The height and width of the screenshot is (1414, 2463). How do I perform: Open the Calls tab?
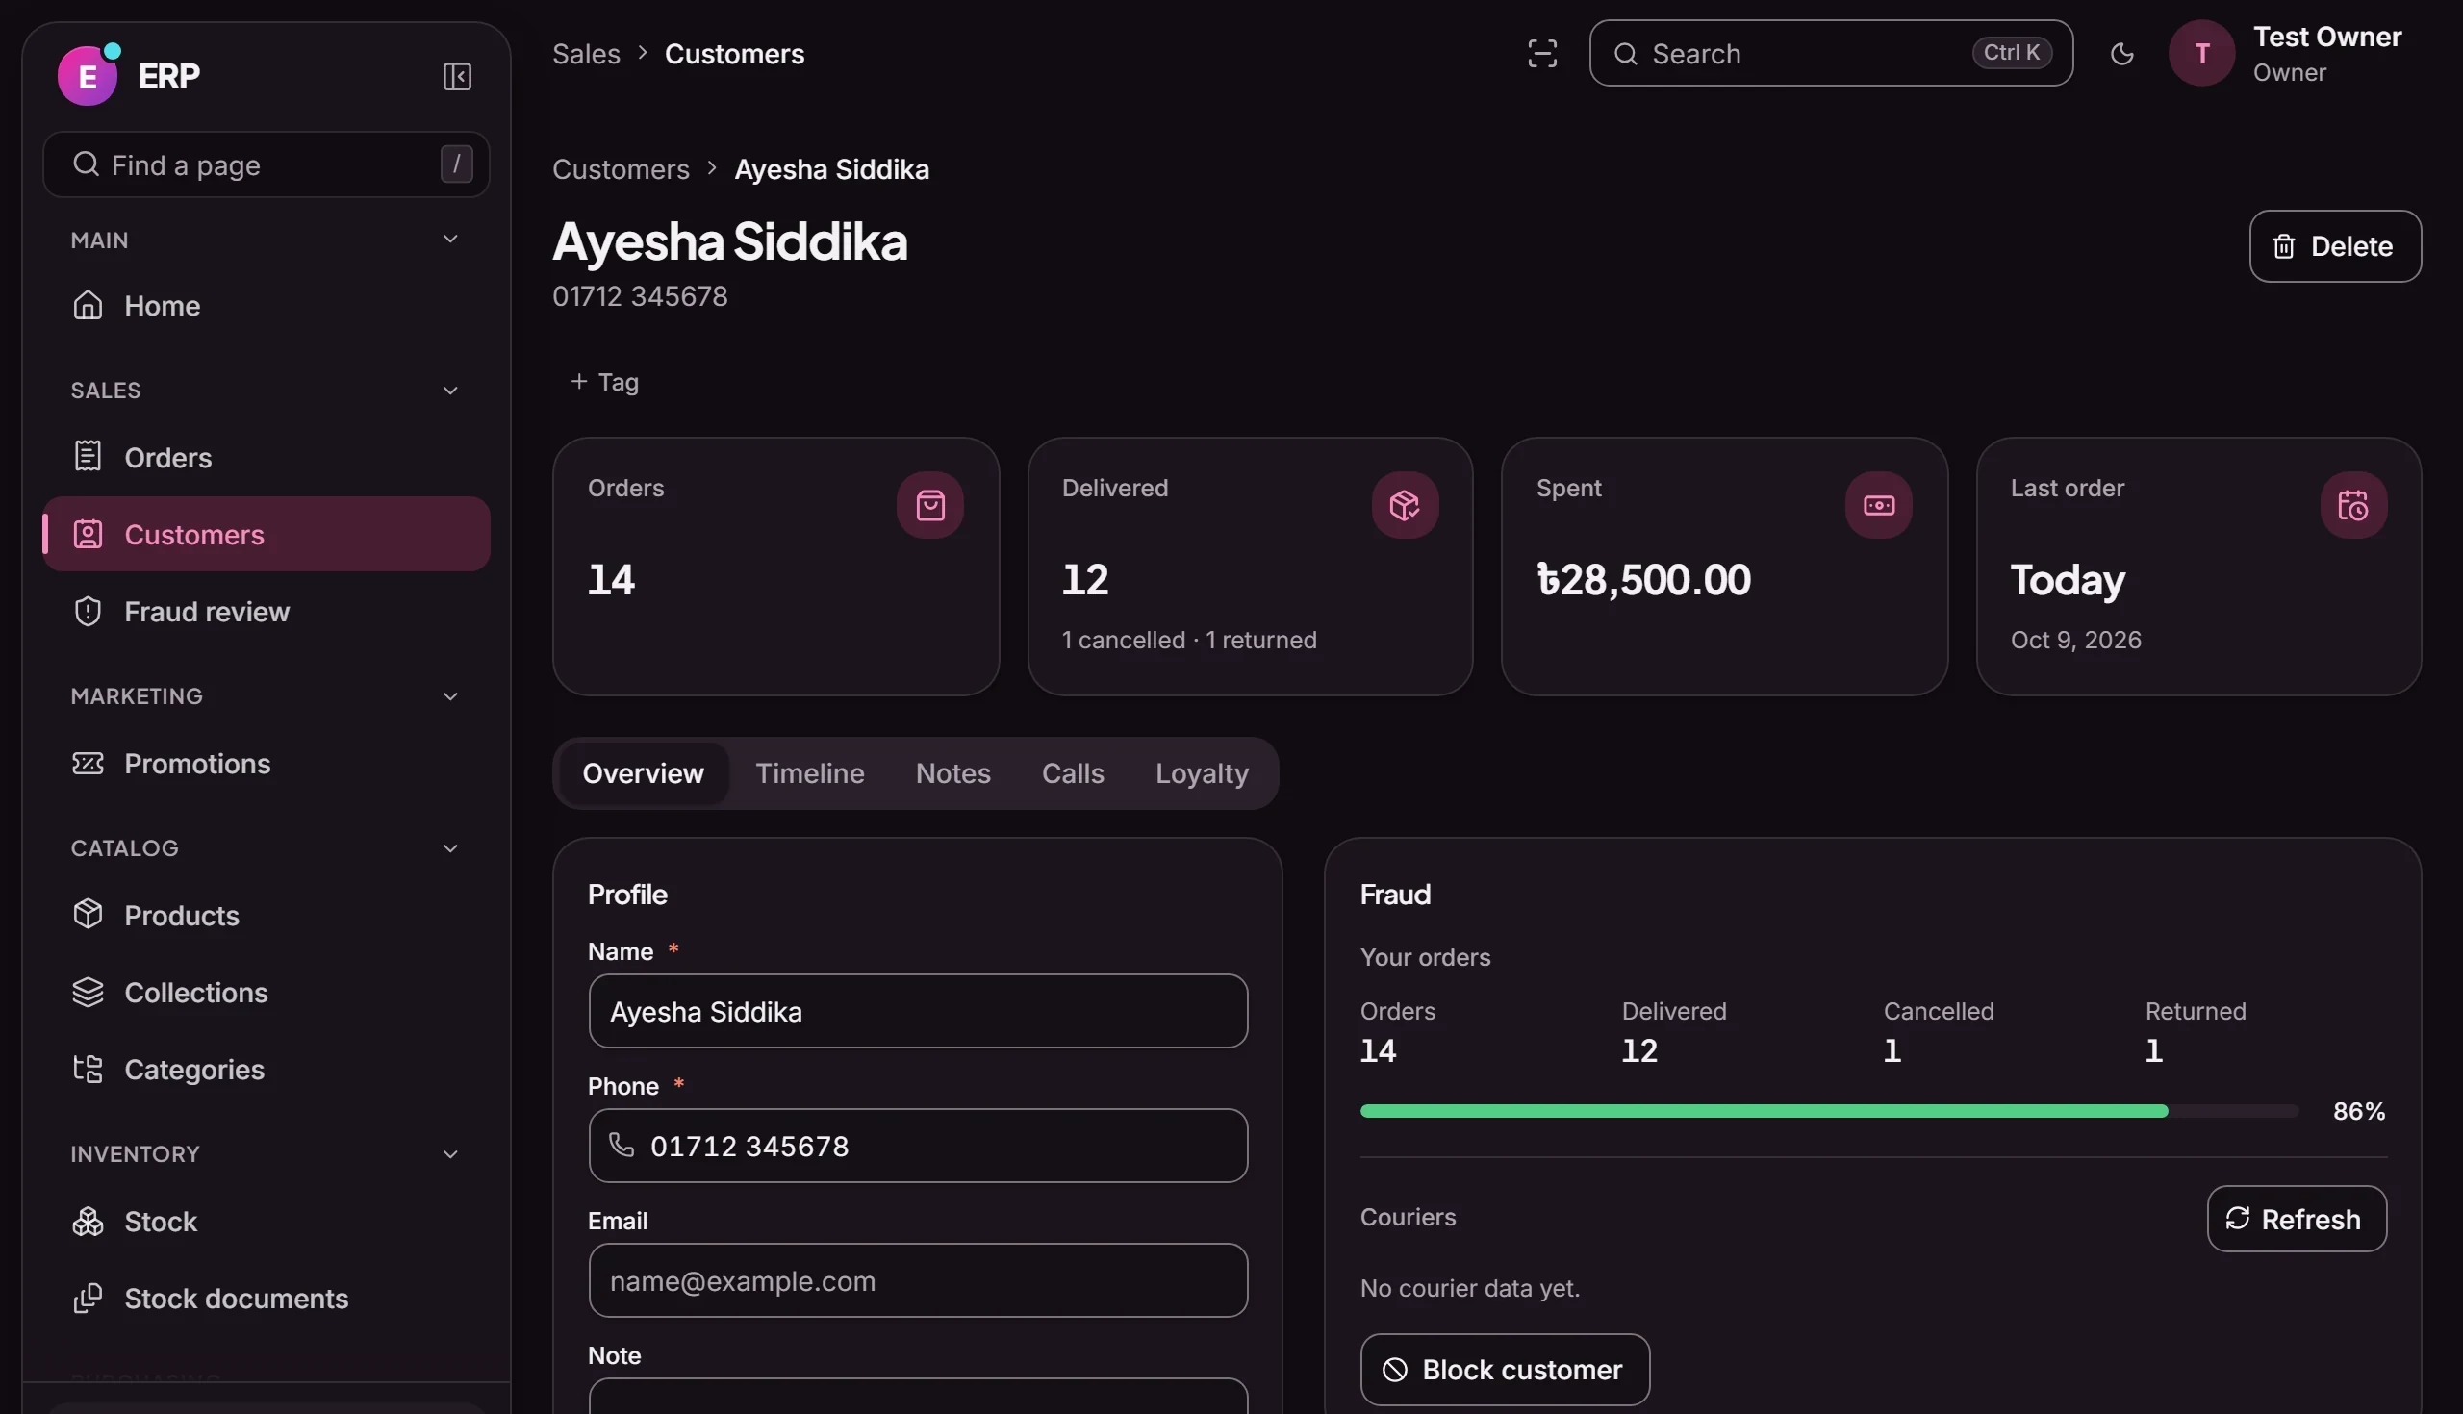click(1072, 773)
